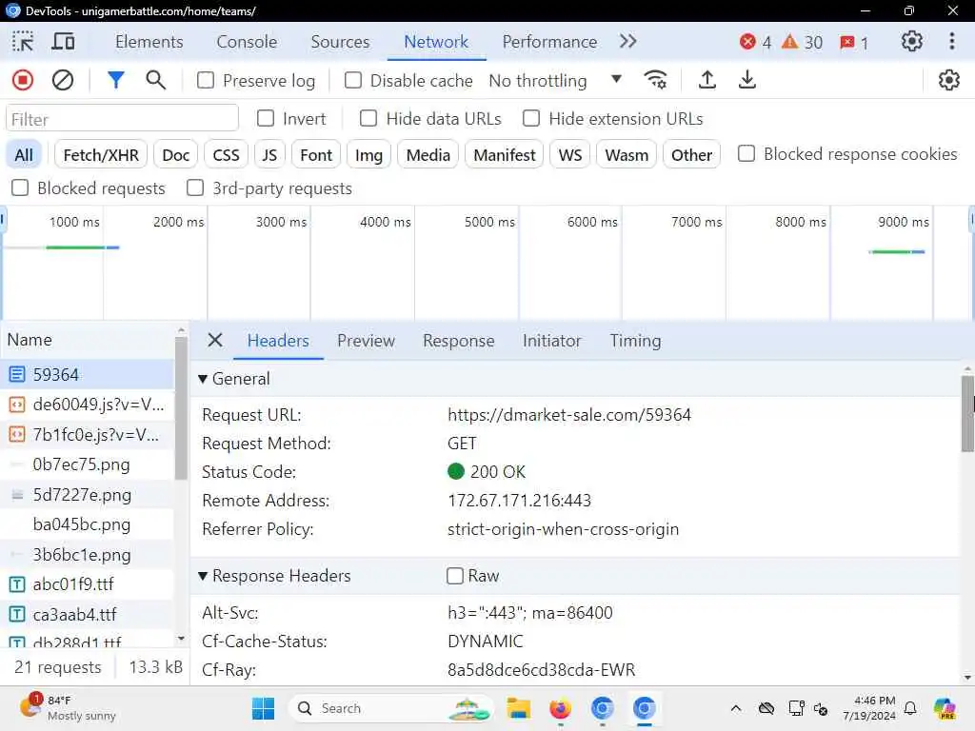Viewport: 975px width, 731px height.
Task: Select the abc01f9.ttf font request
Action: (87, 584)
